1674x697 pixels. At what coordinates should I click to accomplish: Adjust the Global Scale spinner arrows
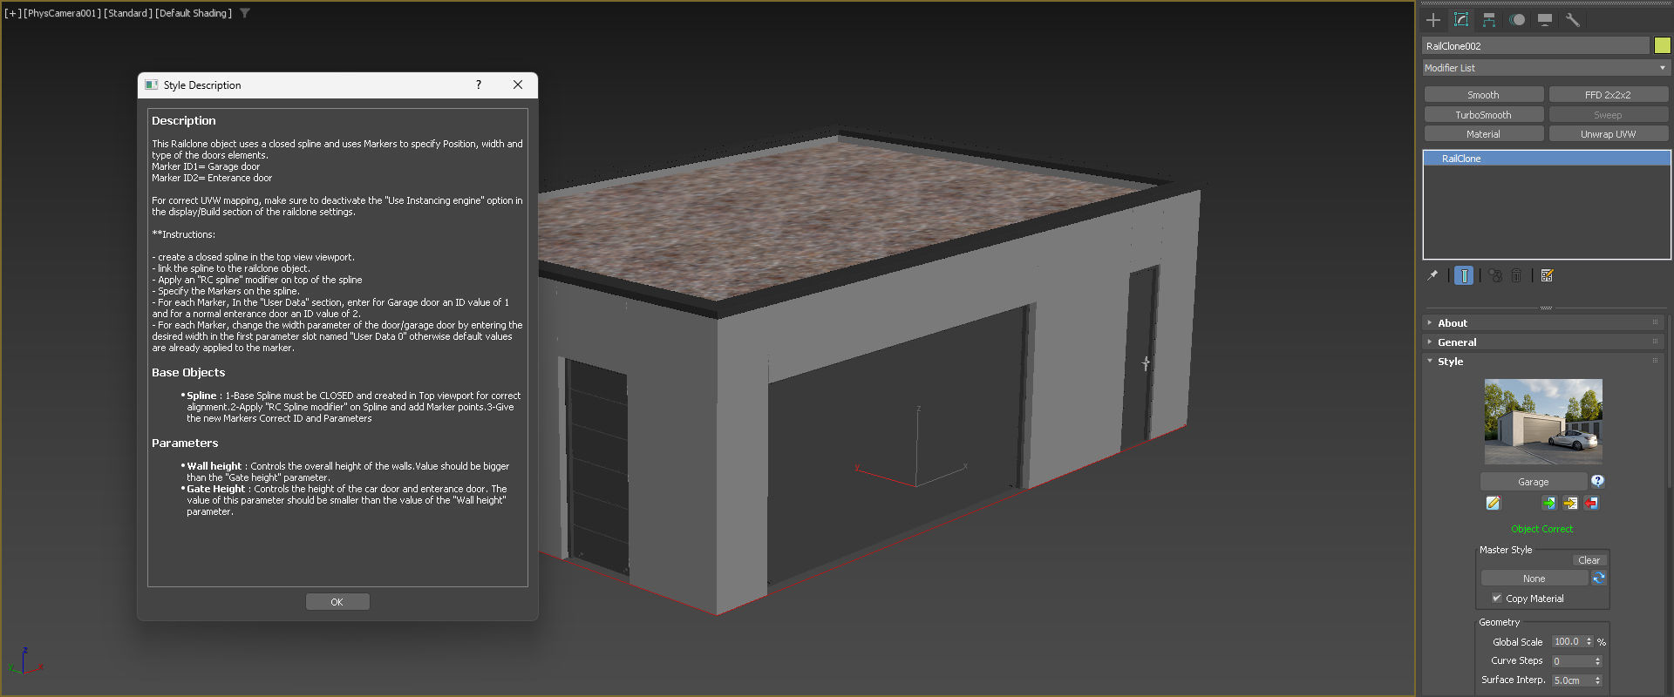(x=1589, y=642)
